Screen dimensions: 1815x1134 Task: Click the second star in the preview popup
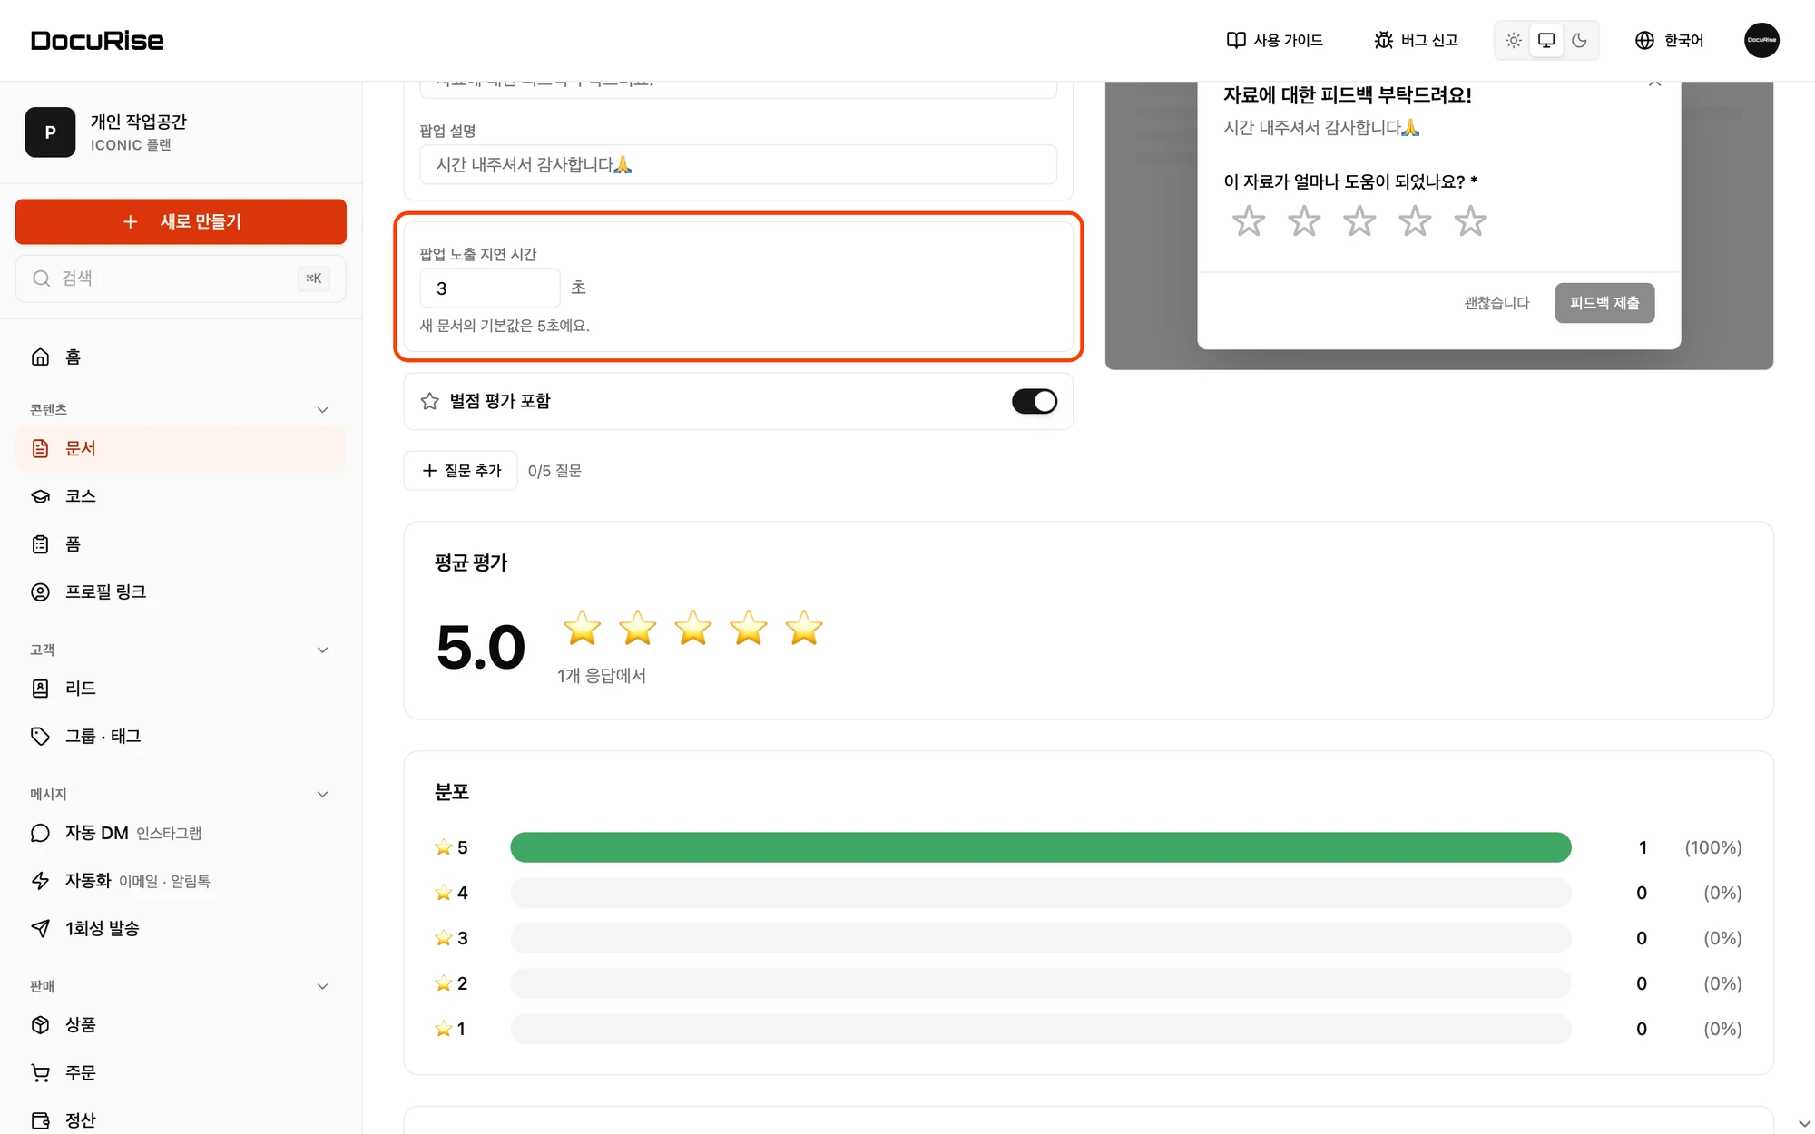1304,220
